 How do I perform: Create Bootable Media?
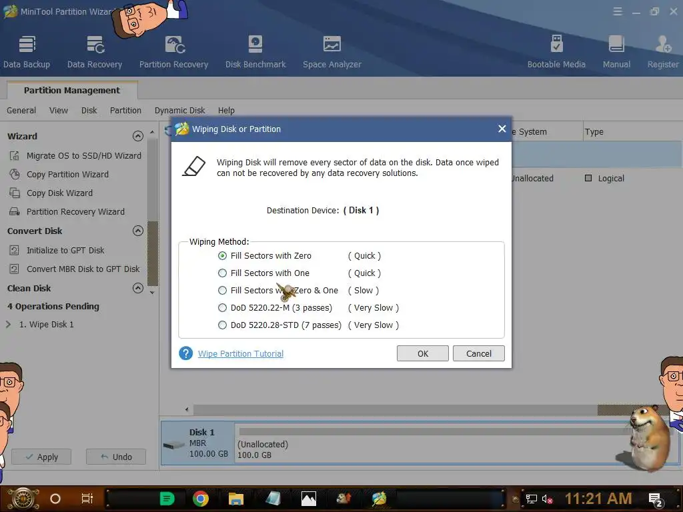[556, 52]
